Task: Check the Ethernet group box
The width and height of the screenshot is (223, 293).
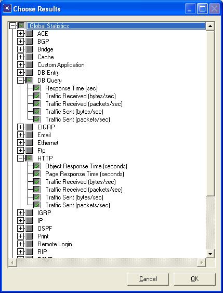Action: tap(29, 143)
